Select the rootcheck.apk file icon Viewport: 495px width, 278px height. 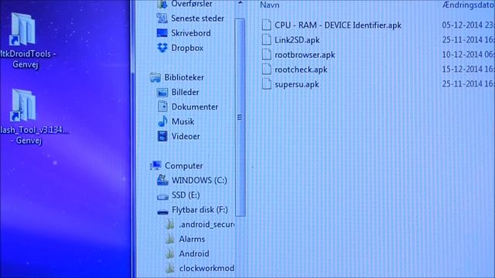point(266,69)
